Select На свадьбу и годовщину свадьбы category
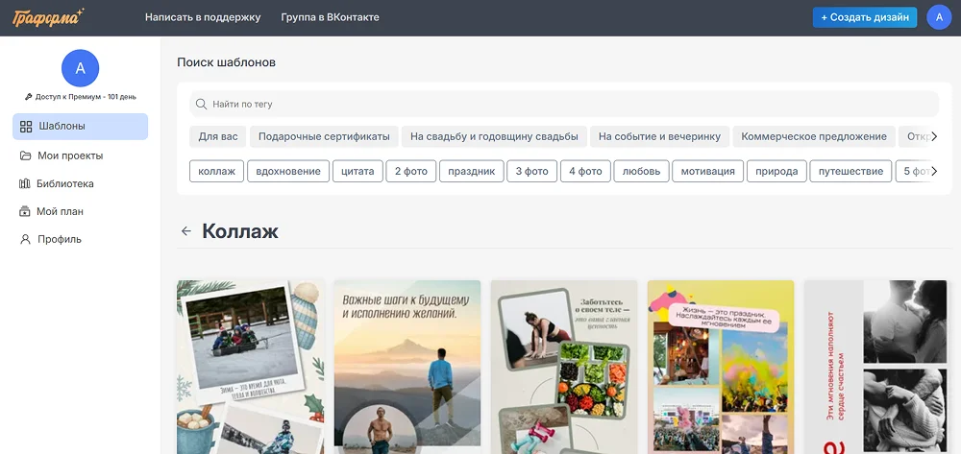Viewport: 961px width, 454px height. pos(495,136)
